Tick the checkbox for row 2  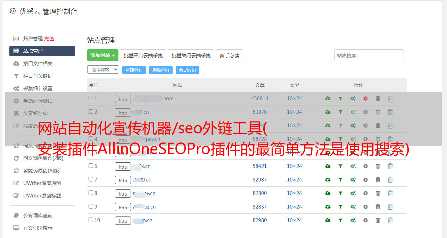click(x=91, y=112)
